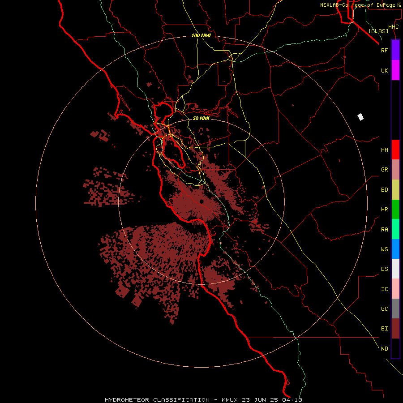Click the GC legend label
The height and width of the screenshot is (403, 403).
tap(384, 309)
